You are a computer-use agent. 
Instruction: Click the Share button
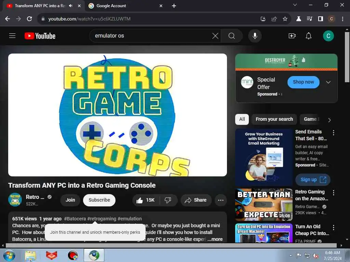pos(196,200)
